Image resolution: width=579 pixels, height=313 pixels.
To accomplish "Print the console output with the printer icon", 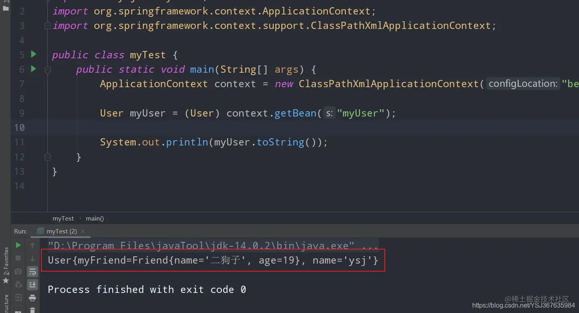I will coord(33,298).
